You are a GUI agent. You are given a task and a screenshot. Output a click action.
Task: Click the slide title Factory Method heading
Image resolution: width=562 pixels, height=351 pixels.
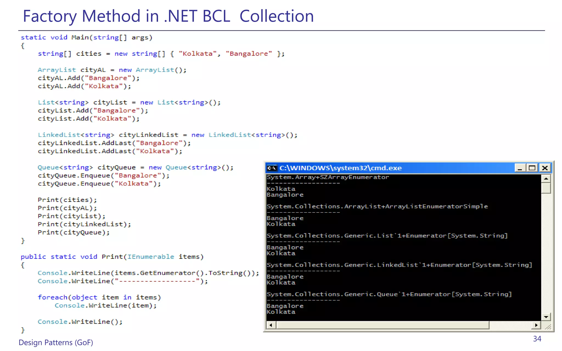(x=168, y=16)
